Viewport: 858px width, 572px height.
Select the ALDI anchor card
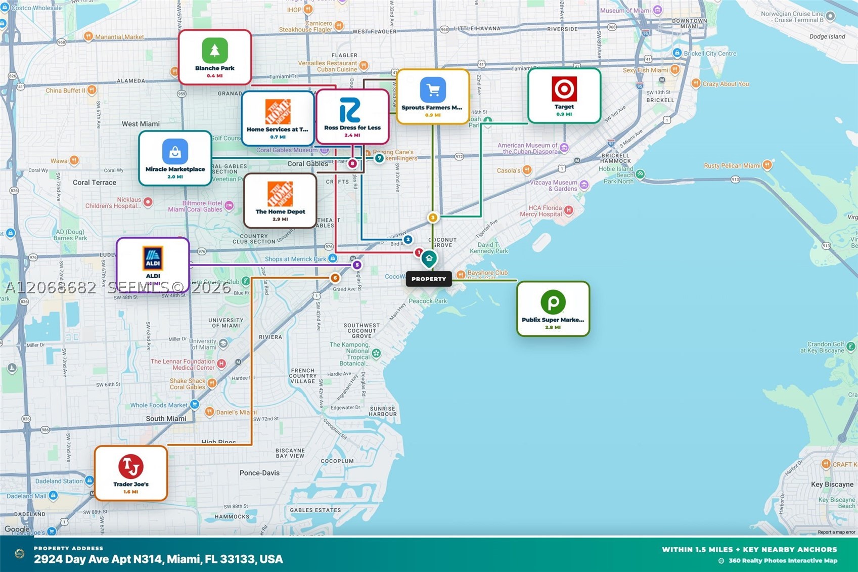[153, 265]
